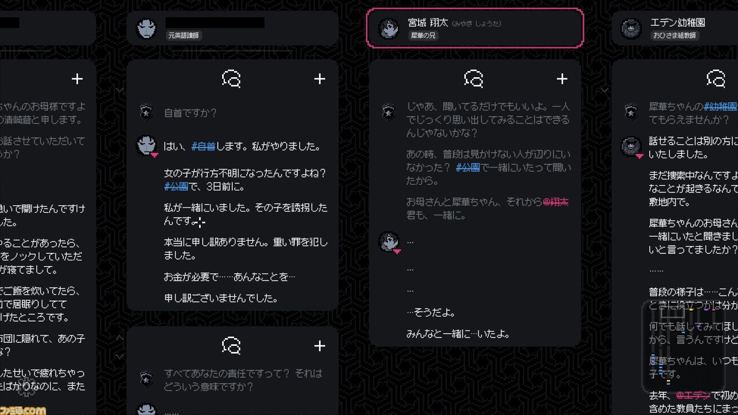Select the エデン幼稚園 character header tab
This screenshot has width=738, height=415.
click(x=675, y=28)
